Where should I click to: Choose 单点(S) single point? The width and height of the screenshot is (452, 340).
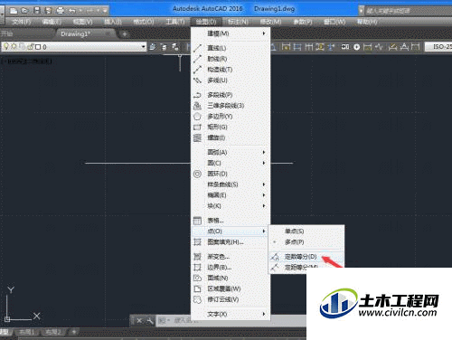(306, 231)
